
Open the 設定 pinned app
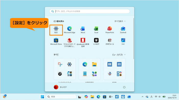[56, 30]
